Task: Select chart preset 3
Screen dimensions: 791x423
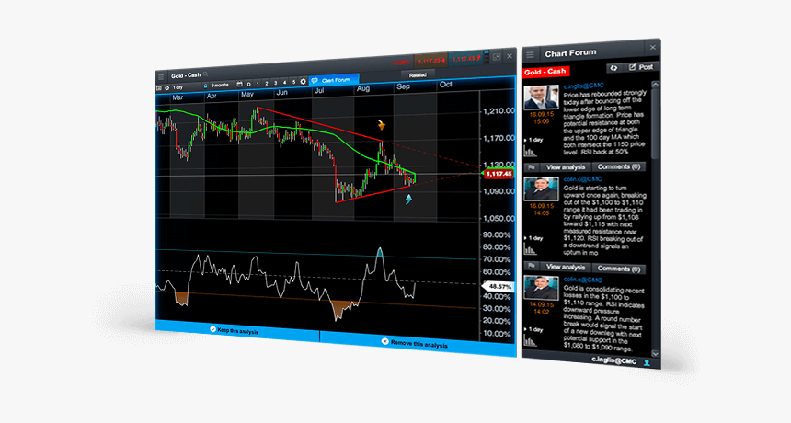Action: (x=275, y=83)
